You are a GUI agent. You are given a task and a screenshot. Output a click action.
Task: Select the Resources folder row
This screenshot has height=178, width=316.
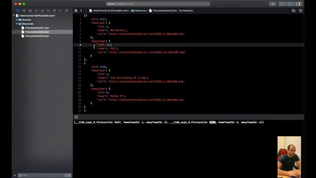pos(42,24)
